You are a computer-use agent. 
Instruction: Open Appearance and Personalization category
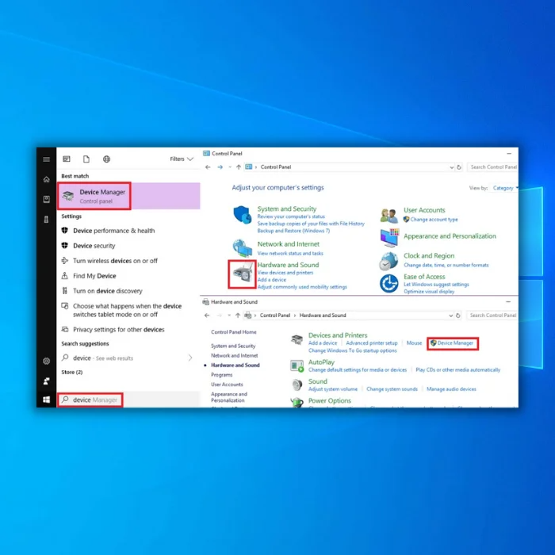click(450, 236)
